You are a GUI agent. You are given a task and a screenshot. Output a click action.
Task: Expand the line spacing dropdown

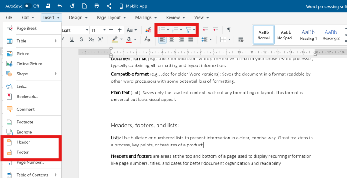coord(211,40)
